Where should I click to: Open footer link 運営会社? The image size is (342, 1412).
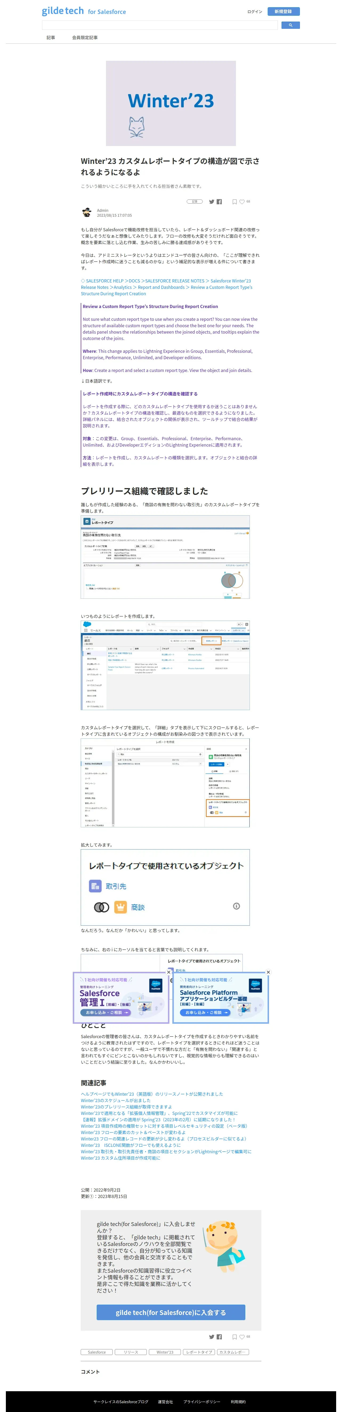coord(165,1402)
